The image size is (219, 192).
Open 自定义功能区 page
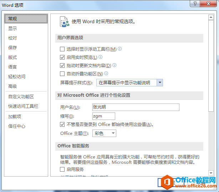pyautogui.click(x=26, y=97)
